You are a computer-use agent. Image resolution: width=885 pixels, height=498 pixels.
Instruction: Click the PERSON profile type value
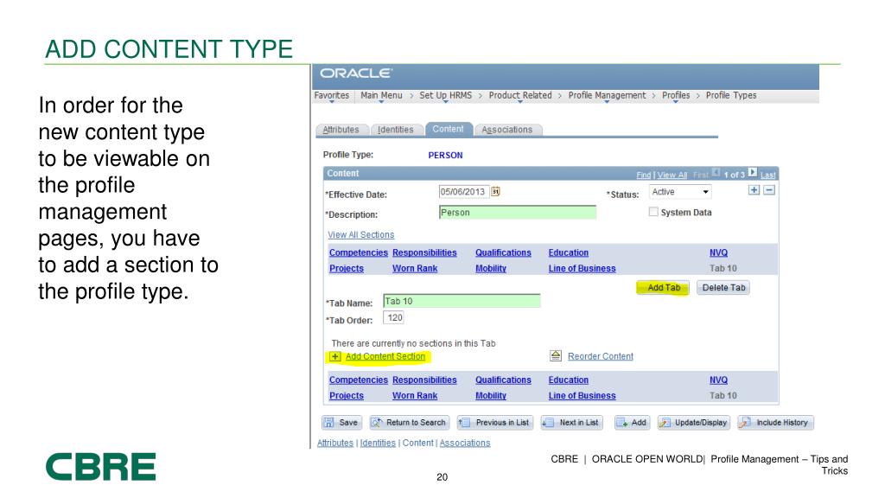click(x=445, y=156)
